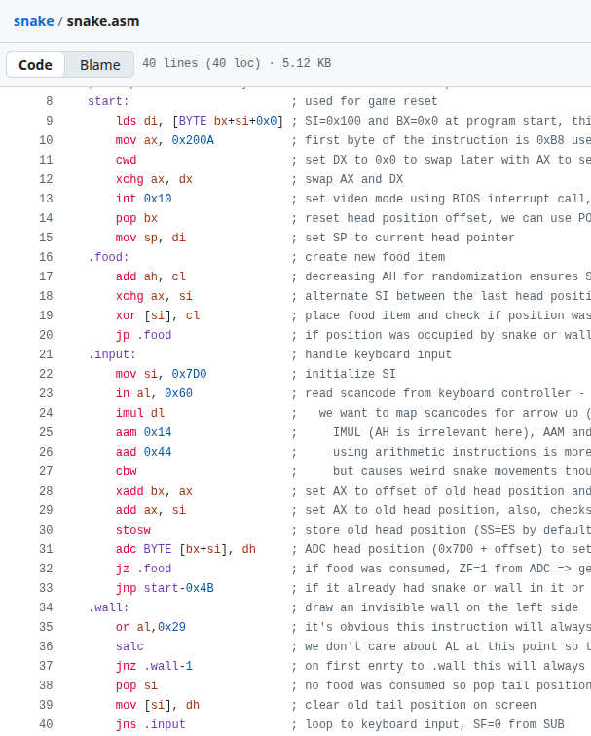Viewport: 591px width, 736px height.
Task: Switch to the Blame tab
Action: (x=99, y=65)
